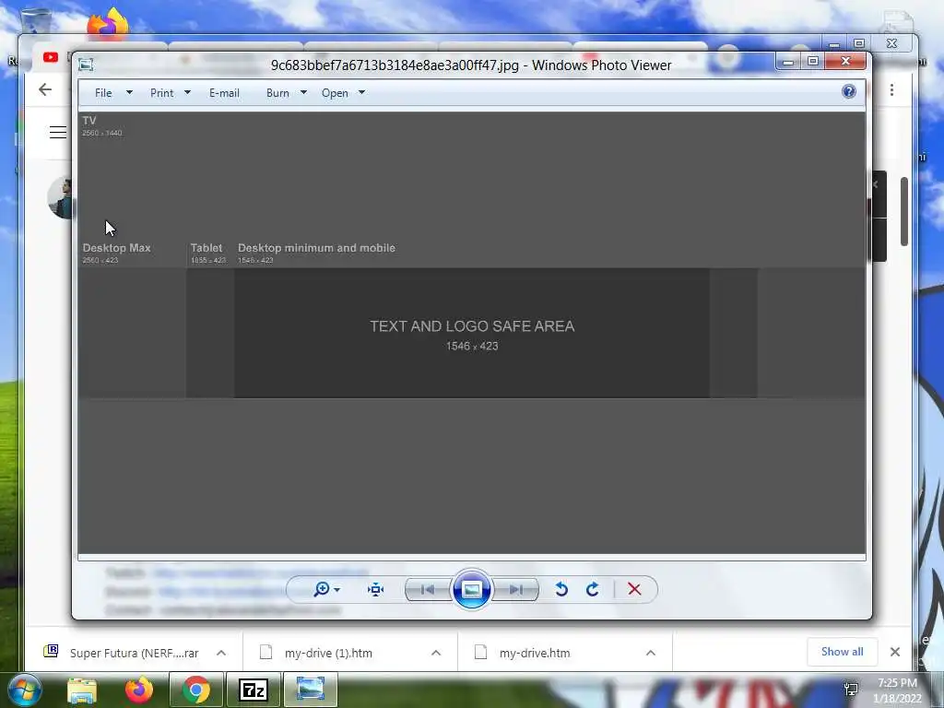
Task: Click the 'TEXT AND LOGO SAFE AREA' text in image
Action: click(472, 326)
